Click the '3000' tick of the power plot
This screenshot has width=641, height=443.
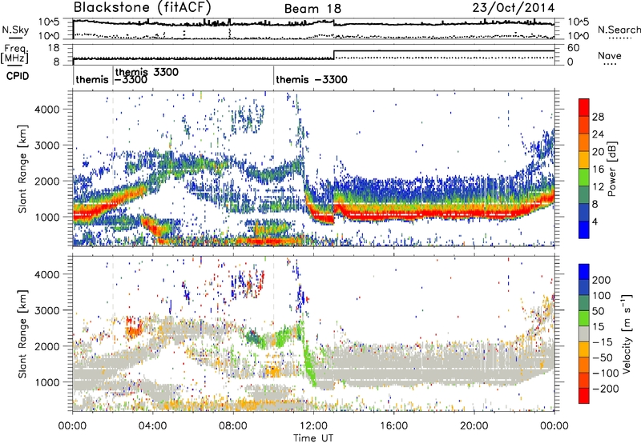click(x=47, y=146)
